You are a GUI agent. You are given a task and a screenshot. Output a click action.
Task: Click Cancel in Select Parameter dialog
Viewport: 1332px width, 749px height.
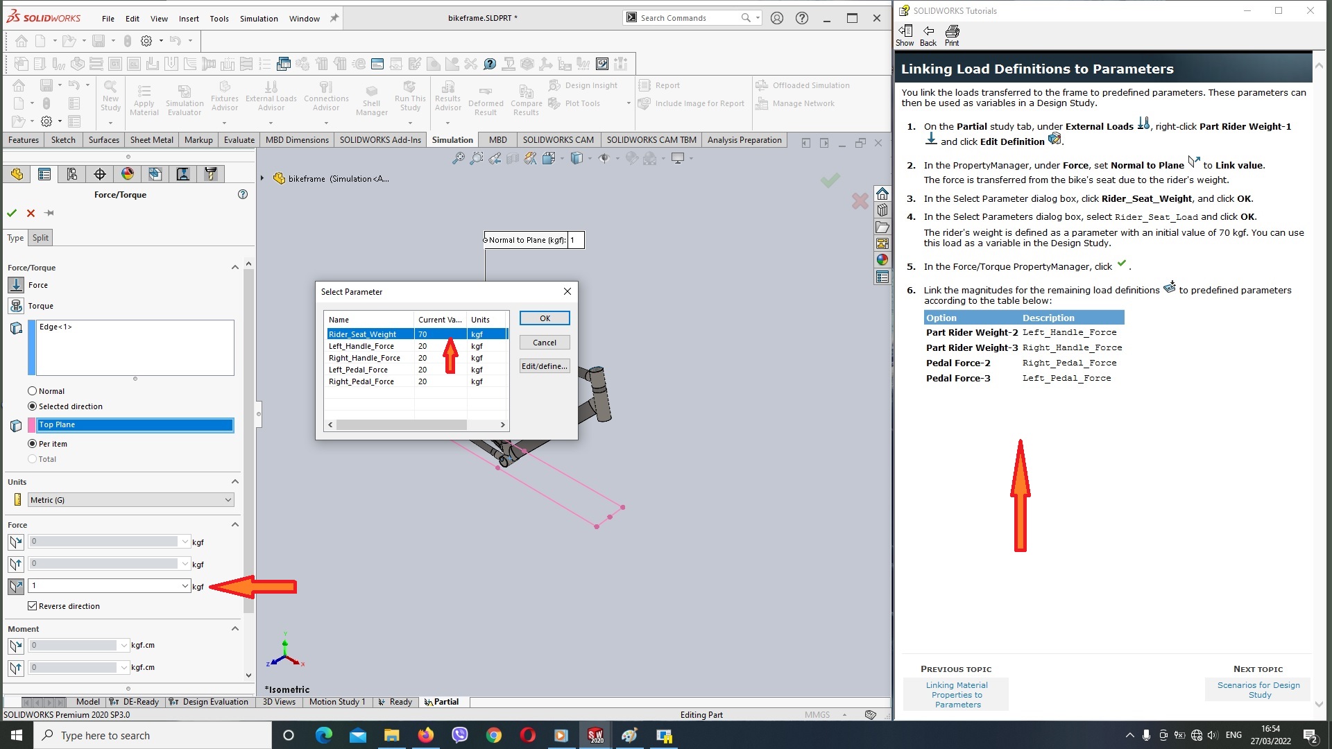(x=545, y=343)
